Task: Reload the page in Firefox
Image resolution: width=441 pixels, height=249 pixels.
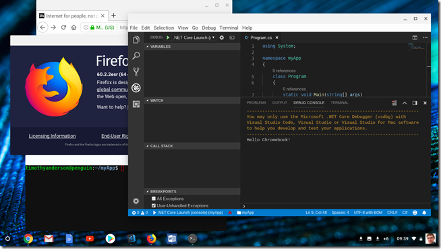Action: (63, 27)
